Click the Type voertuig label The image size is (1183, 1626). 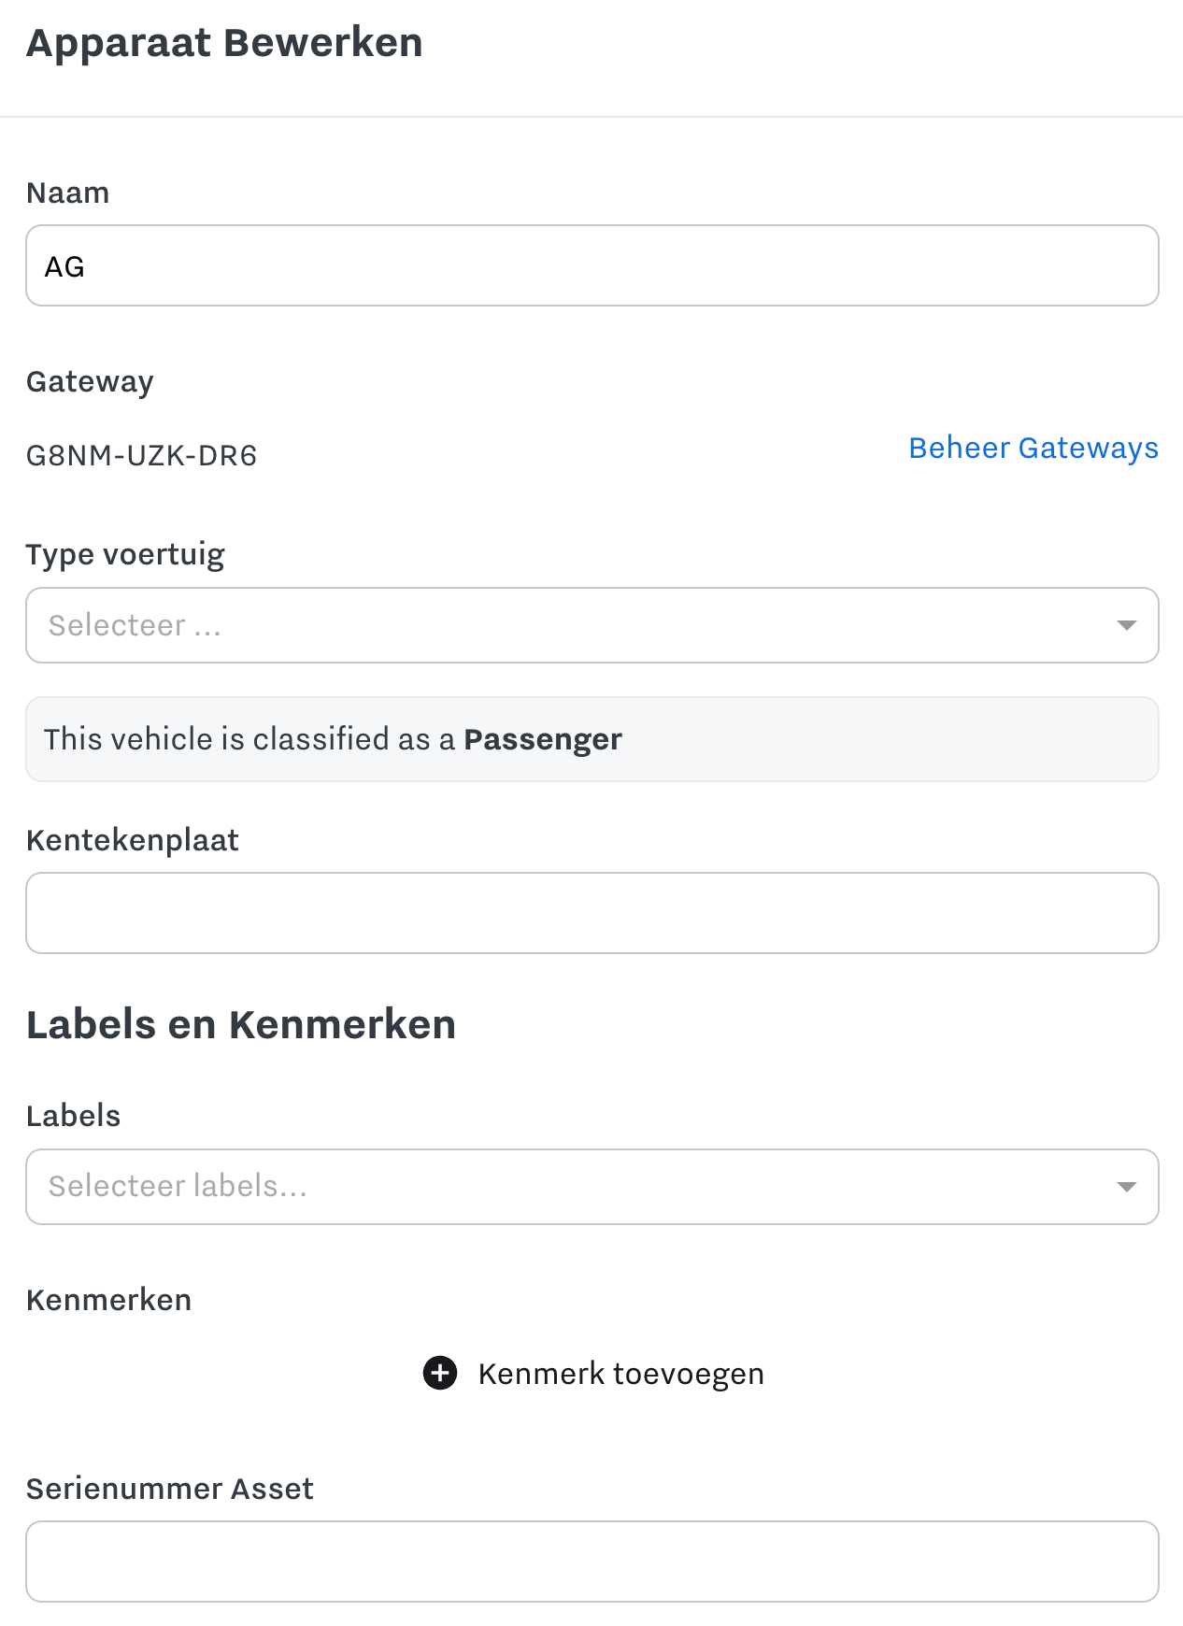click(x=125, y=555)
